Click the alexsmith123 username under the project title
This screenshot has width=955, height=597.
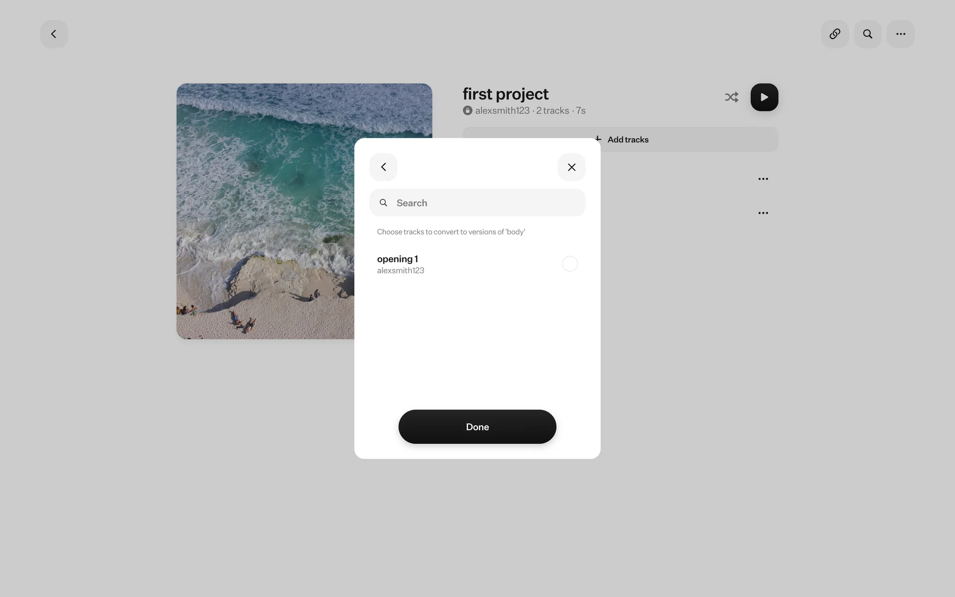(502, 110)
